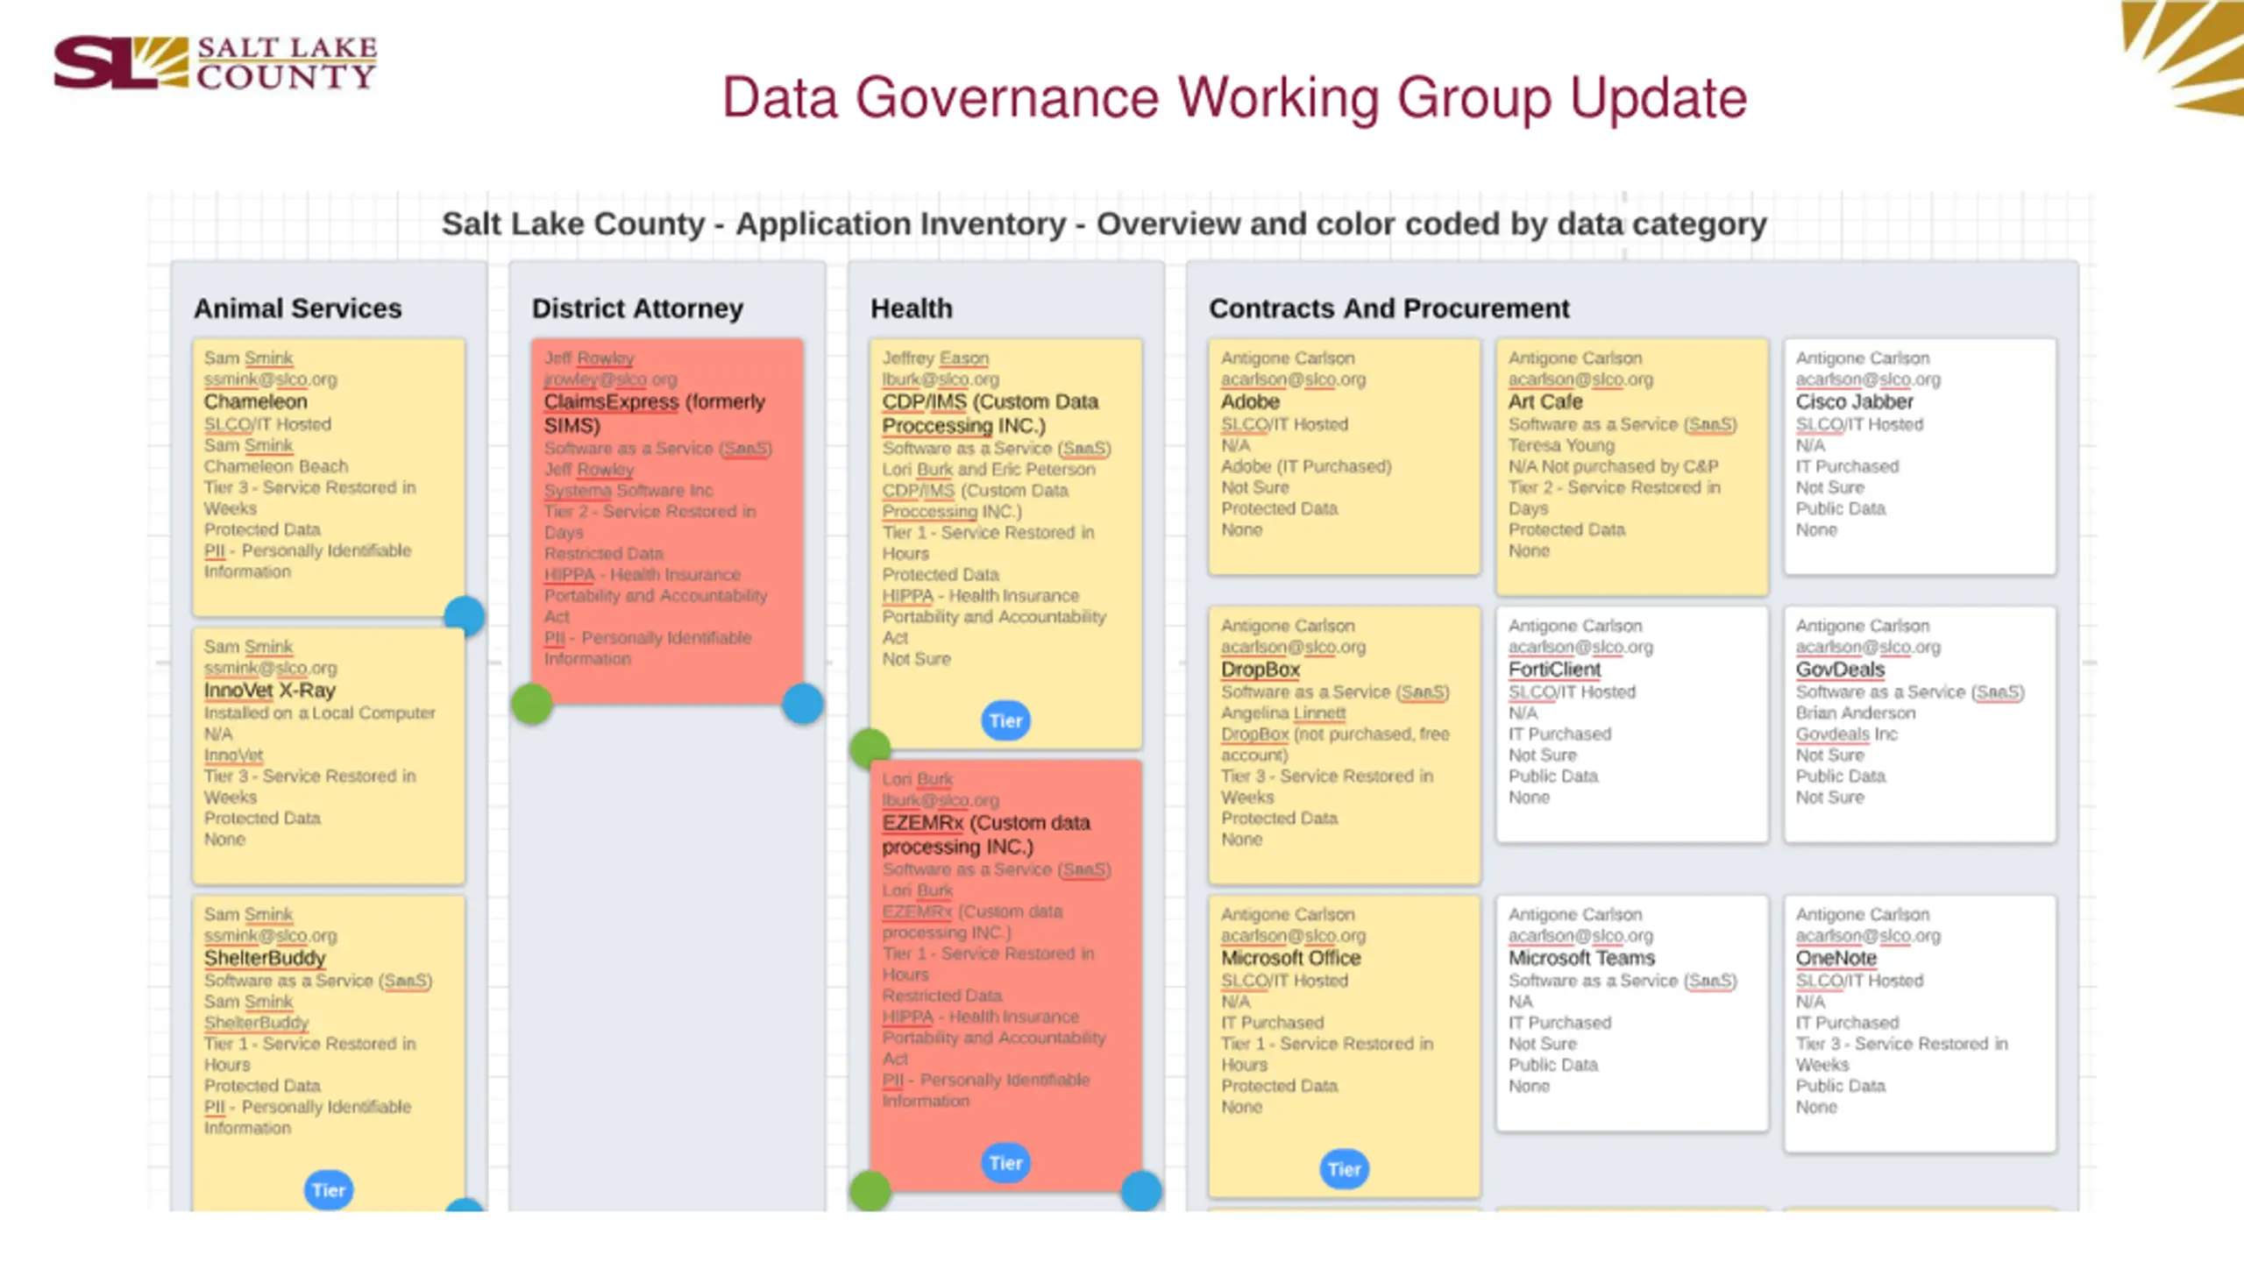
Task: Click the Tier badge on the Microsoft Office card
Action: (x=1344, y=1169)
